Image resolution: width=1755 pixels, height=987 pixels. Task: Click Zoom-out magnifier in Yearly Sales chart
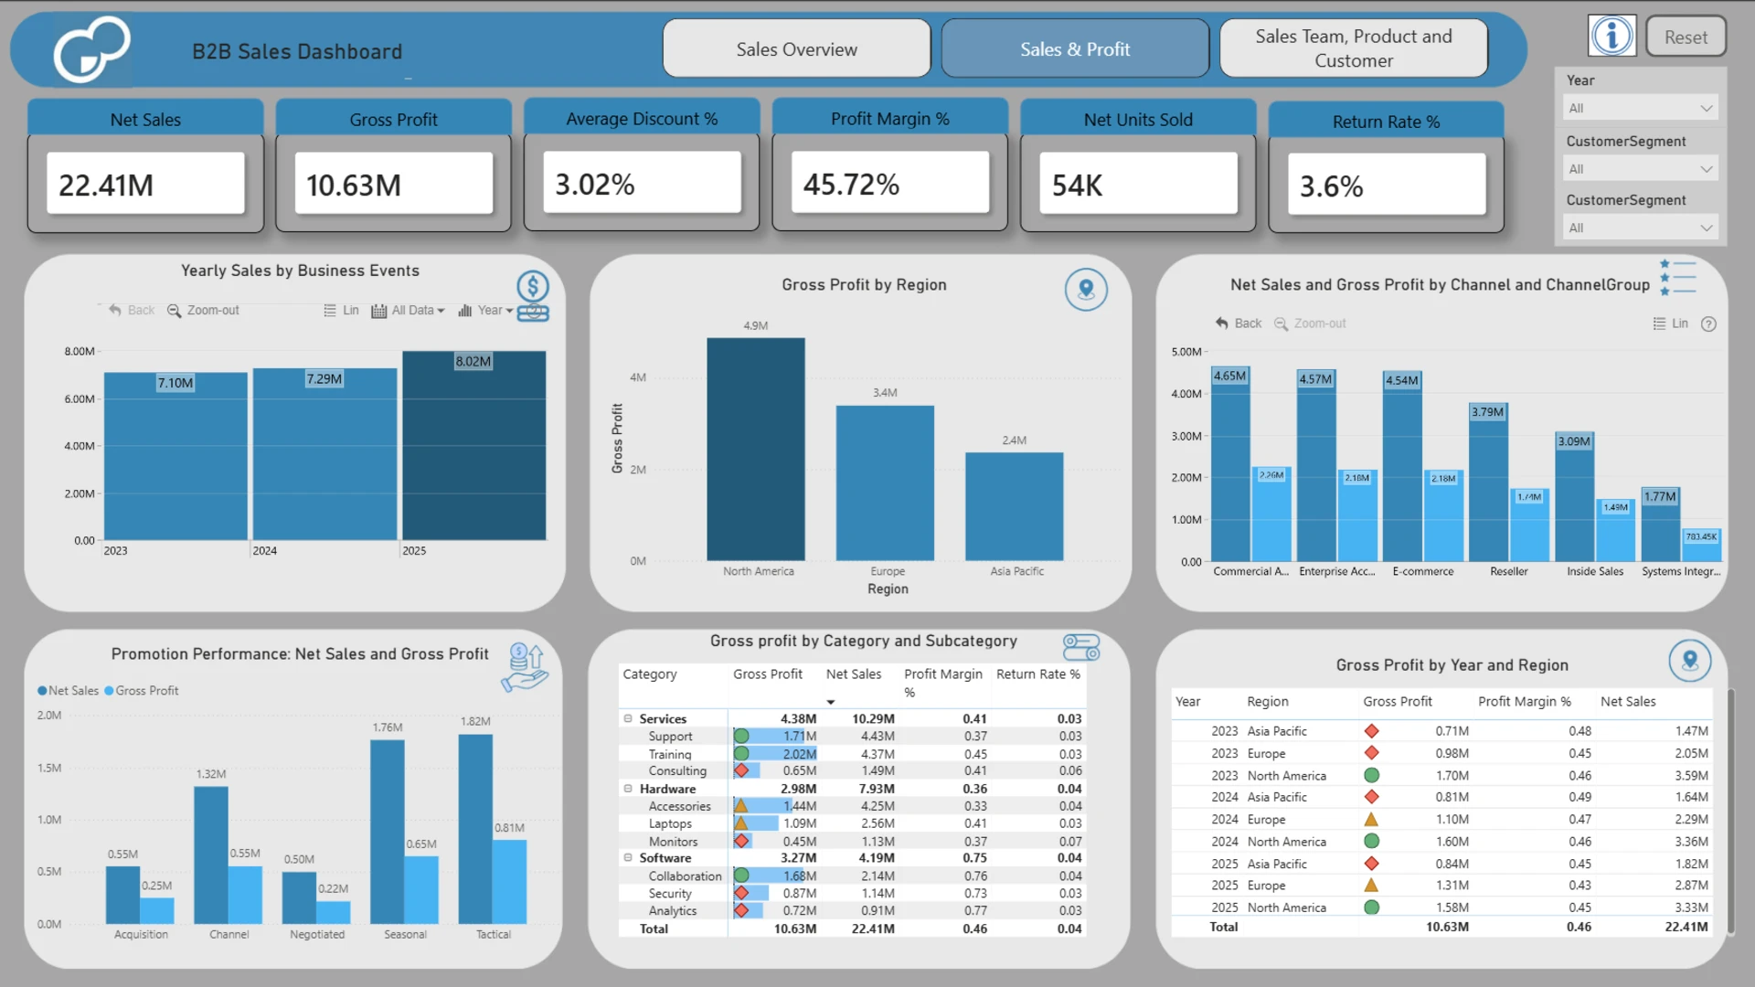point(174,311)
